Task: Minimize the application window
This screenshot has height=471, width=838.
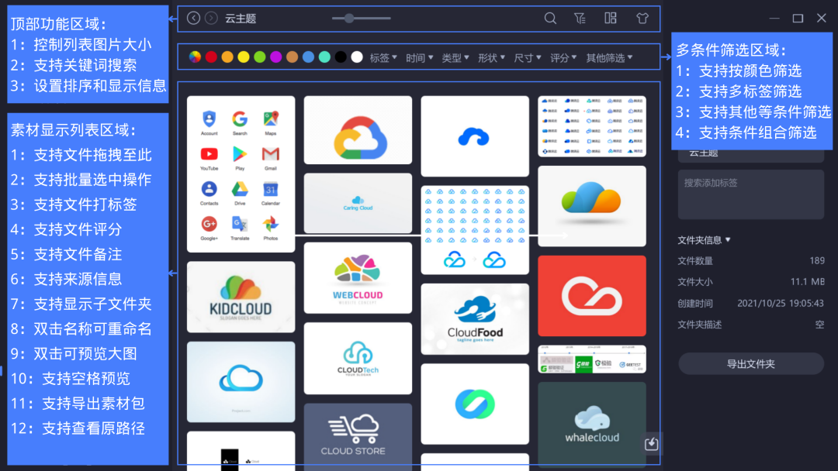Action: 774,19
